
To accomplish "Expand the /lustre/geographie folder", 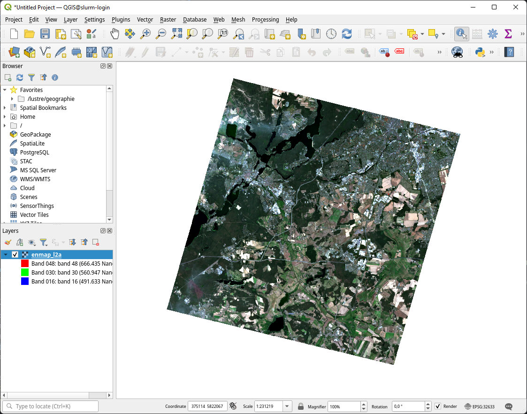I will coord(12,99).
